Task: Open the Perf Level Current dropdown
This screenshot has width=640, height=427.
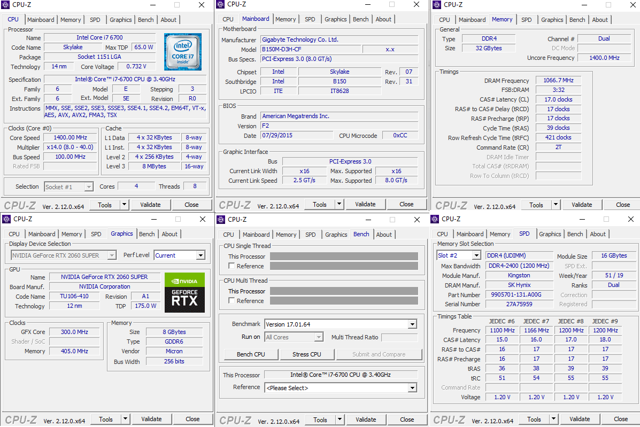Action: [x=201, y=255]
